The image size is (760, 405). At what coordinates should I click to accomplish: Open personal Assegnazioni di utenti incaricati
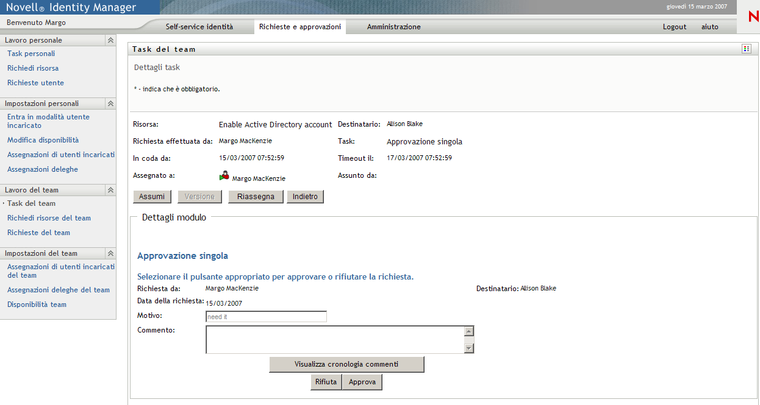61,155
